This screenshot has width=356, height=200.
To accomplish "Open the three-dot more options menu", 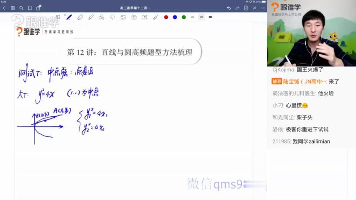I will tap(263, 8).
